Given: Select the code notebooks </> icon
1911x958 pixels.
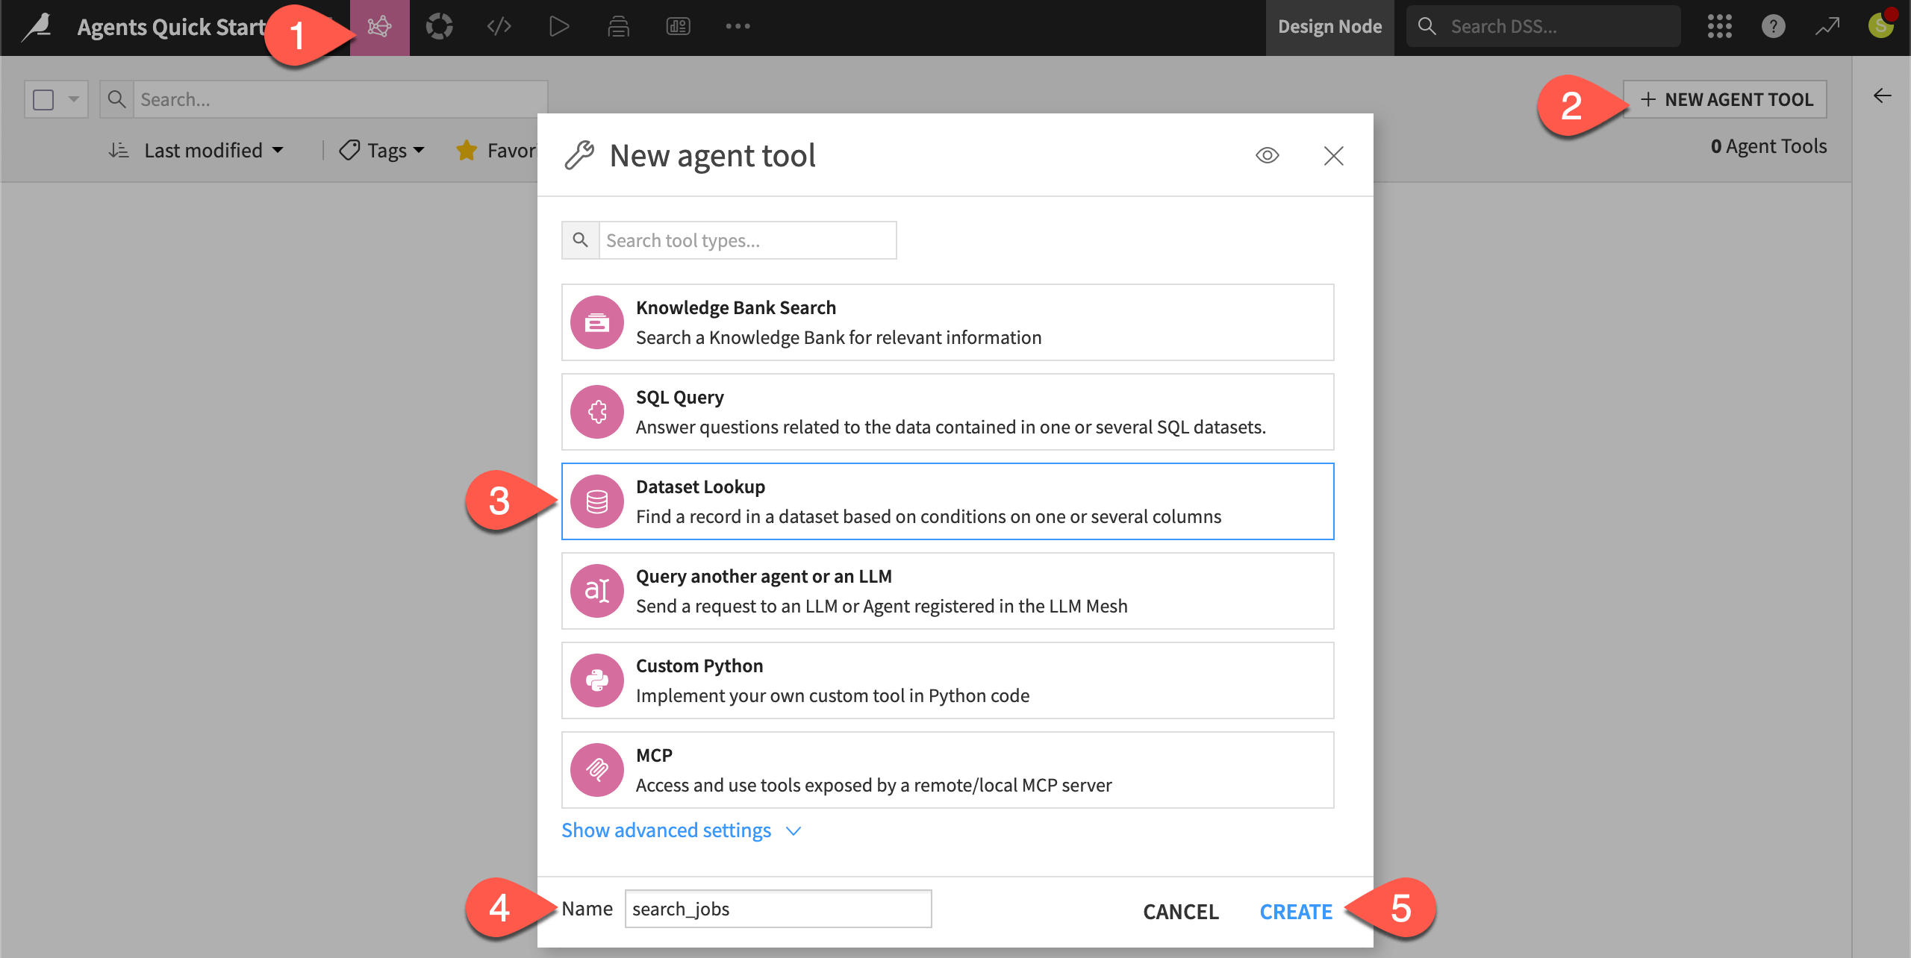Looking at the screenshot, I should pyautogui.click(x=499, y=26).
